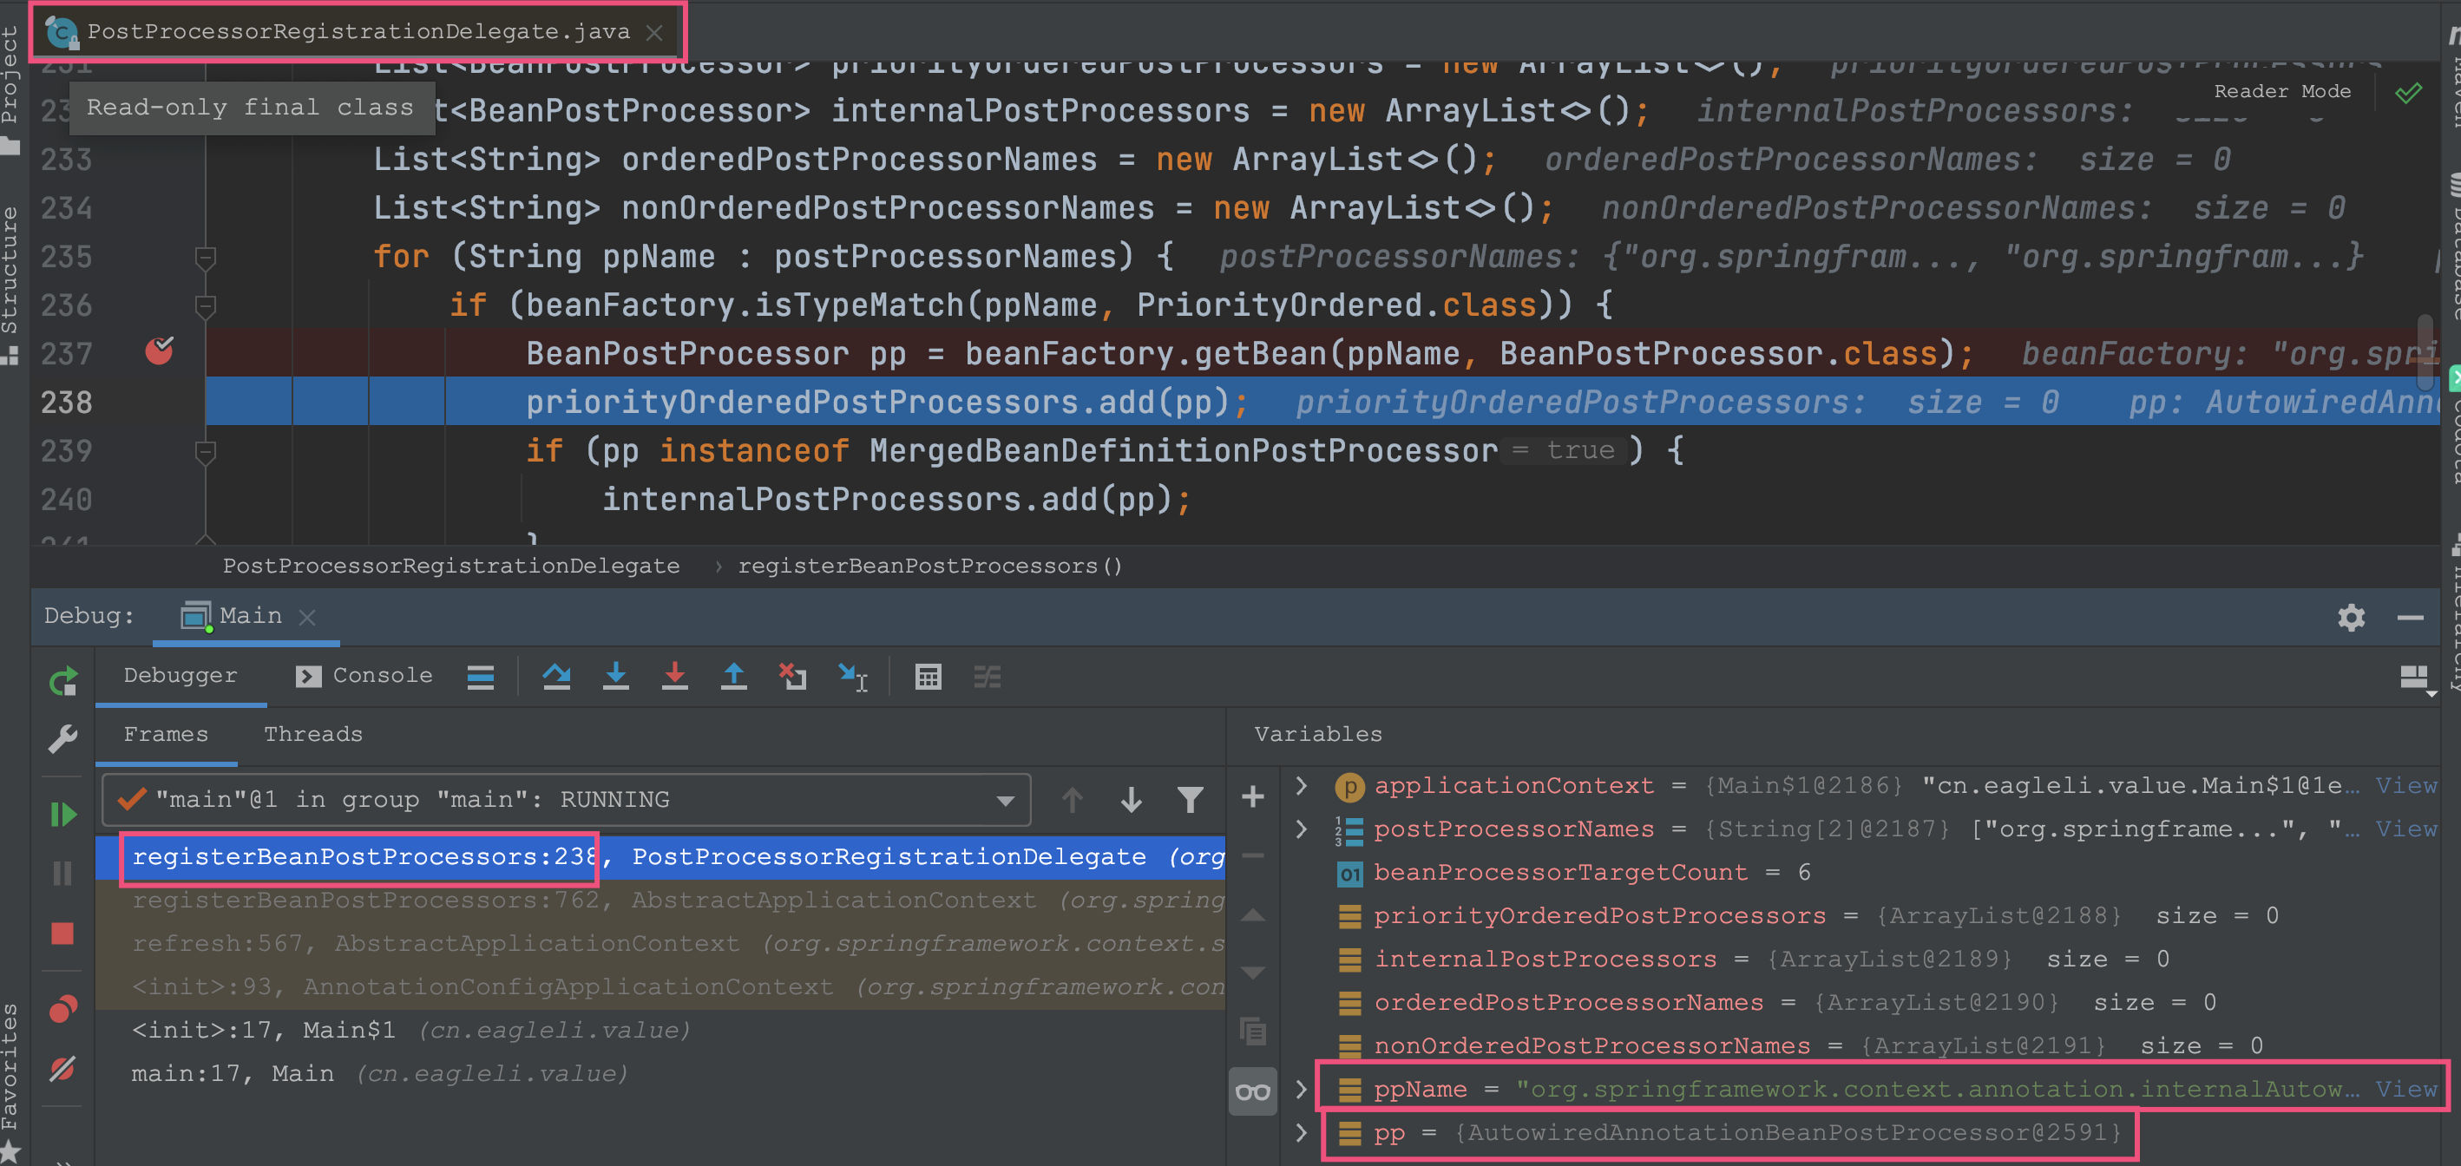Click the Step Into blue arrow icon
This screenshot has height=1166, width=2461.
tap(616, 677)
